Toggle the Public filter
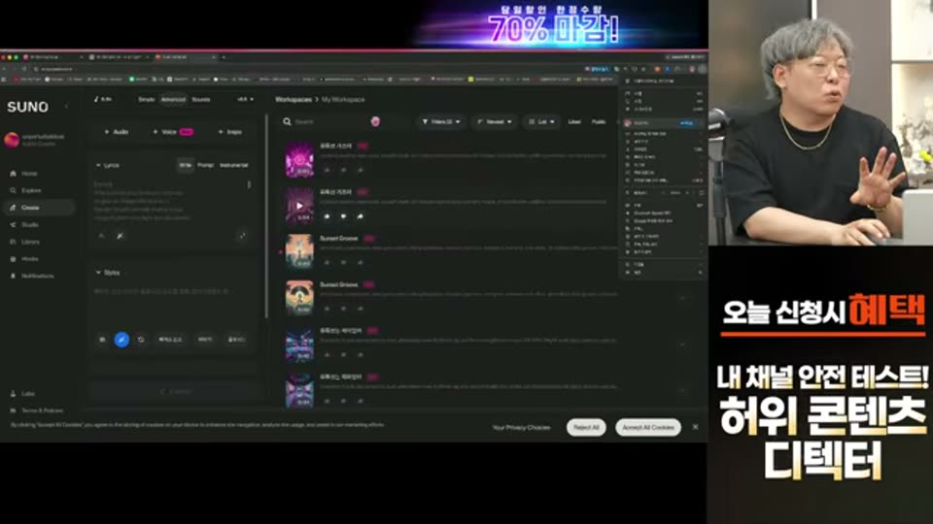 click(599, 122)
